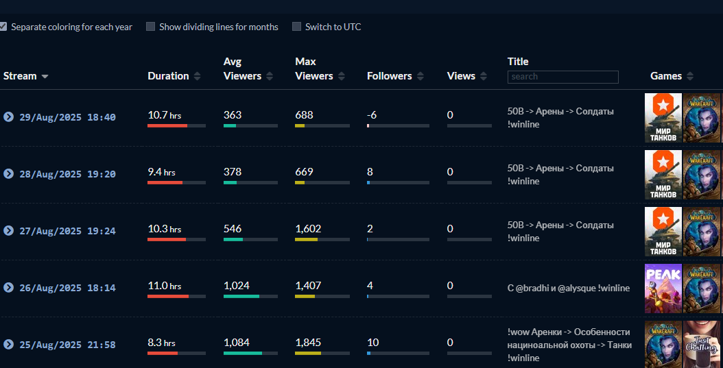The image size is (723, 368).
Task: Open the PEAK game thumbnail
Action: (x=663, y=289)
